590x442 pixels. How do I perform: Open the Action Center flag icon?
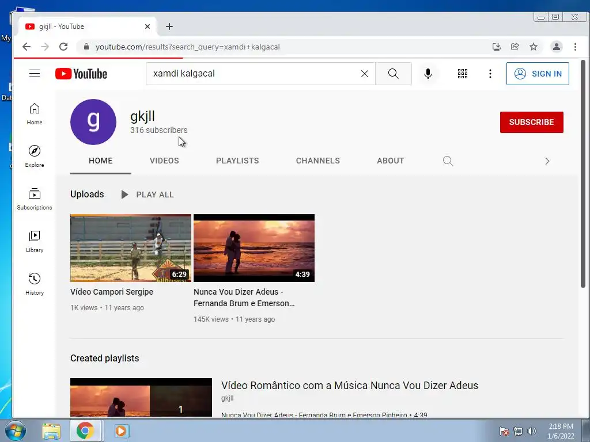tap(504, 431)
